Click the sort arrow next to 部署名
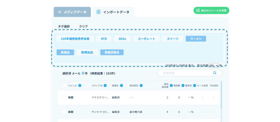280x122 pixels. (121, 86)
